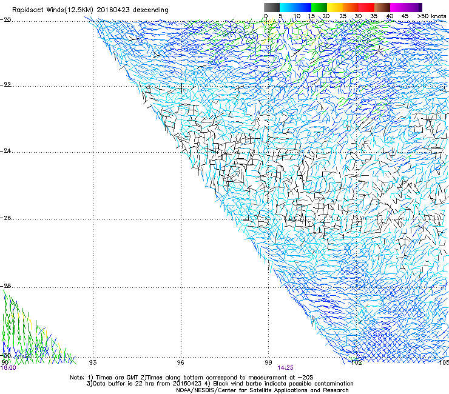Click the '93' longitude axis label
This screenshot has width=449, height=394.
[93, 362]
